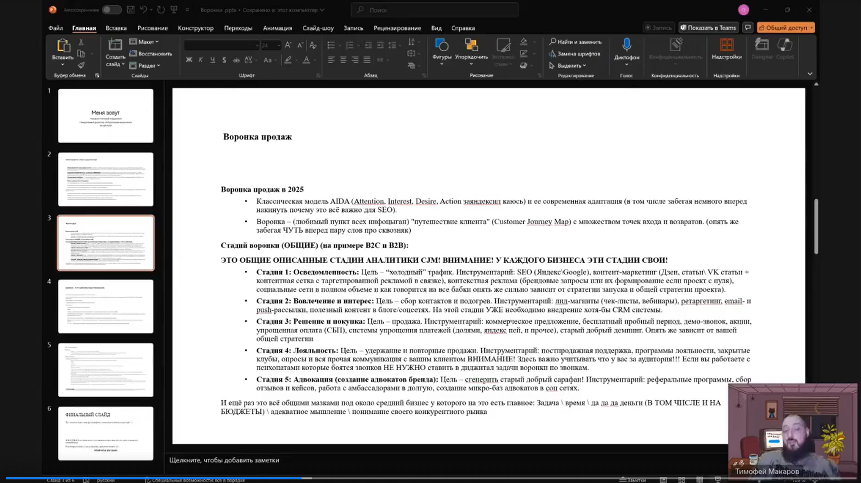Click the Создать слайд icon
Viewport: 861px width, 483px height.
click(x=115, y=46)
